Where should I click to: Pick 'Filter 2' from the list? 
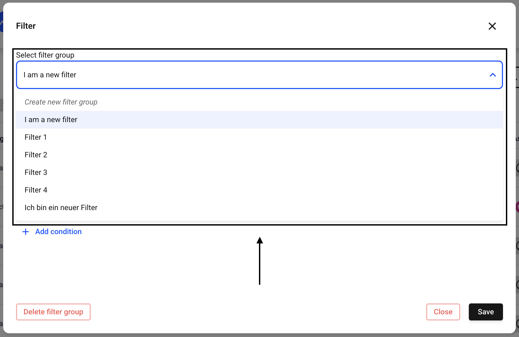[x=36, y=155]
